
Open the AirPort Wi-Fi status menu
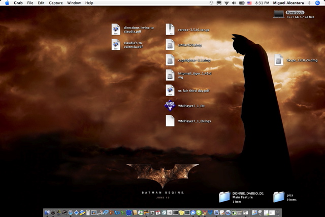[x=226, y=3]
